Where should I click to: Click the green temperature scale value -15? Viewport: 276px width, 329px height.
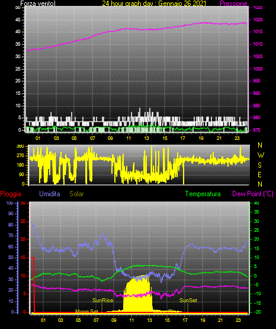258,303
